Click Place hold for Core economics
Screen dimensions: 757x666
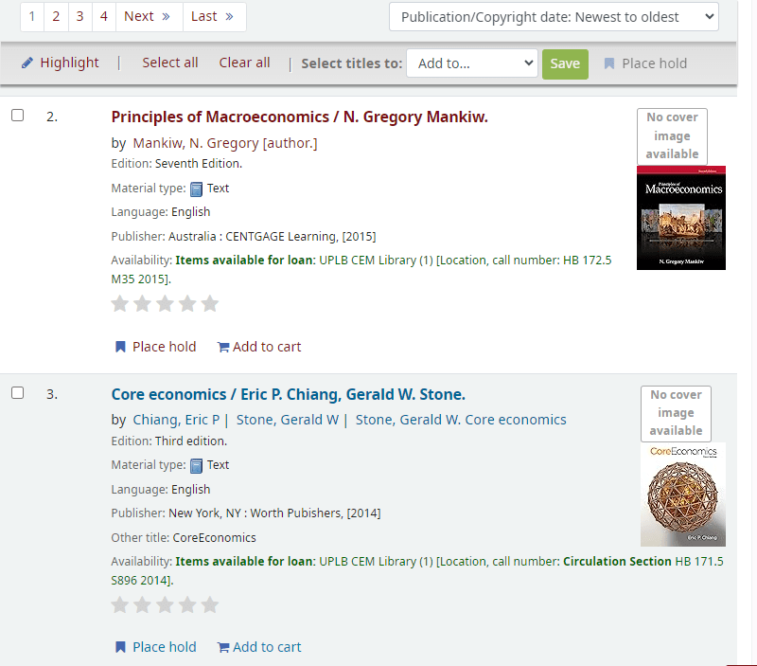tap(155, 647)
